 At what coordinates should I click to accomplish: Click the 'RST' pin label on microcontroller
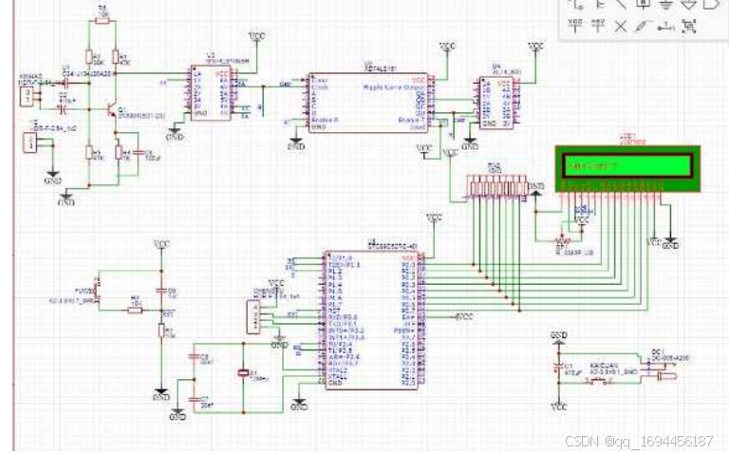click(x=334, y=311)
